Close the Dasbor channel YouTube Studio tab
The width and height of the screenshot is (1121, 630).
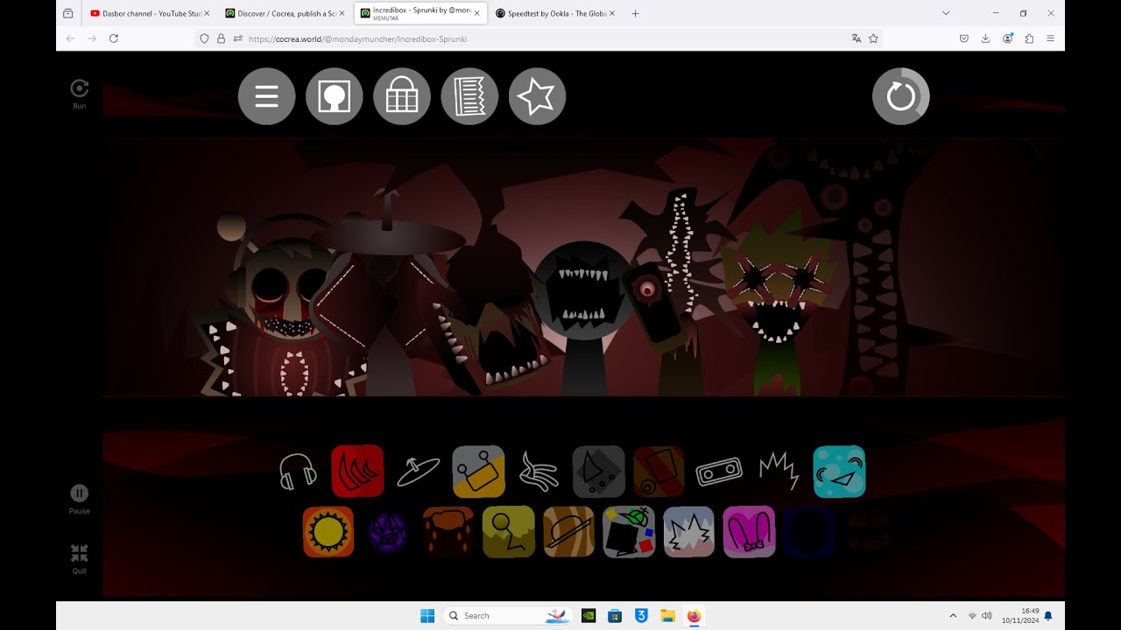click(x=206, y=13)
